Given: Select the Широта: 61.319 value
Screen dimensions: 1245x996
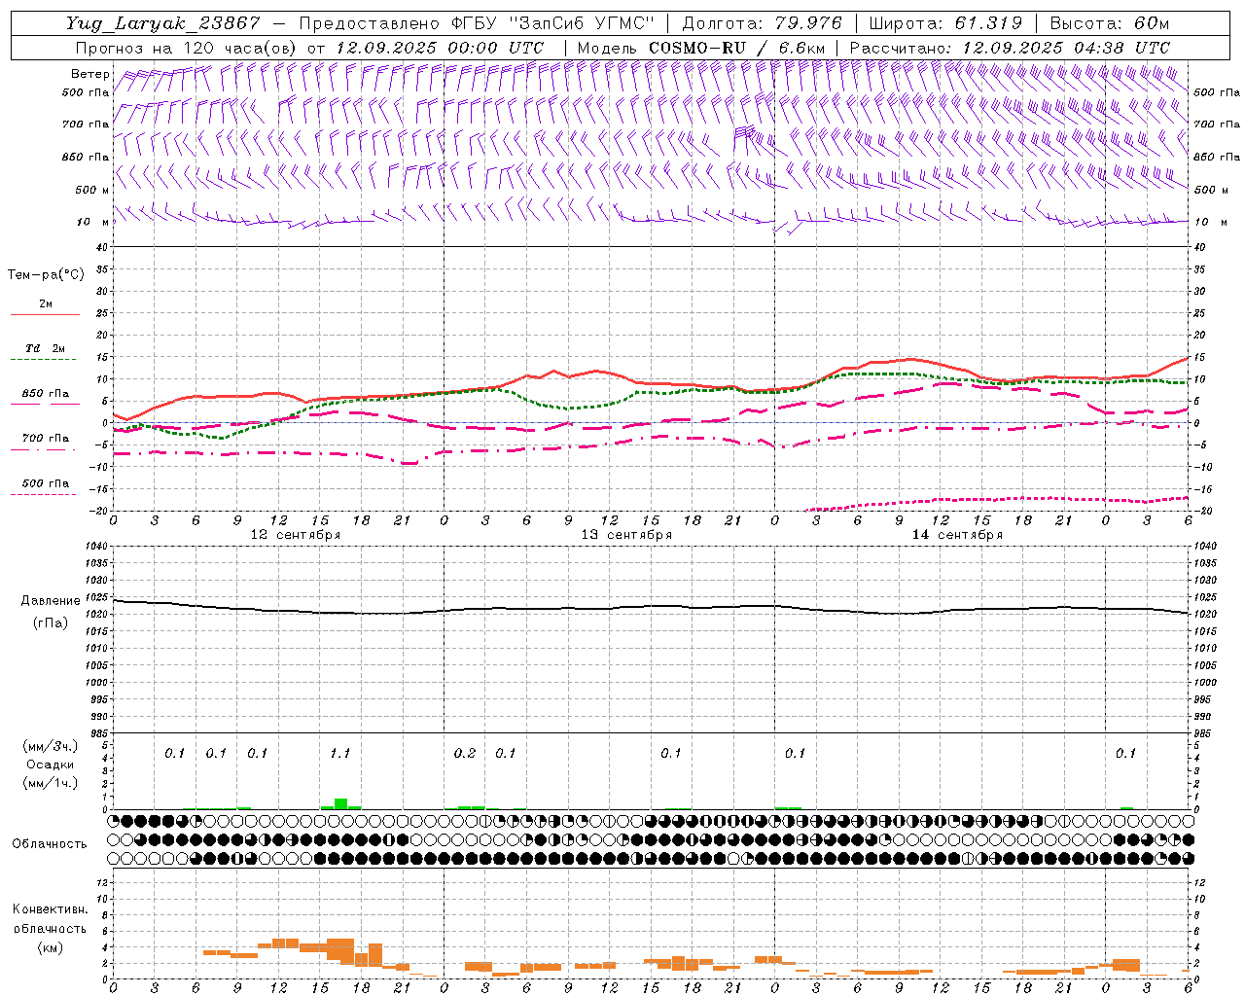Looking at the screenshot, I should 945,23.
